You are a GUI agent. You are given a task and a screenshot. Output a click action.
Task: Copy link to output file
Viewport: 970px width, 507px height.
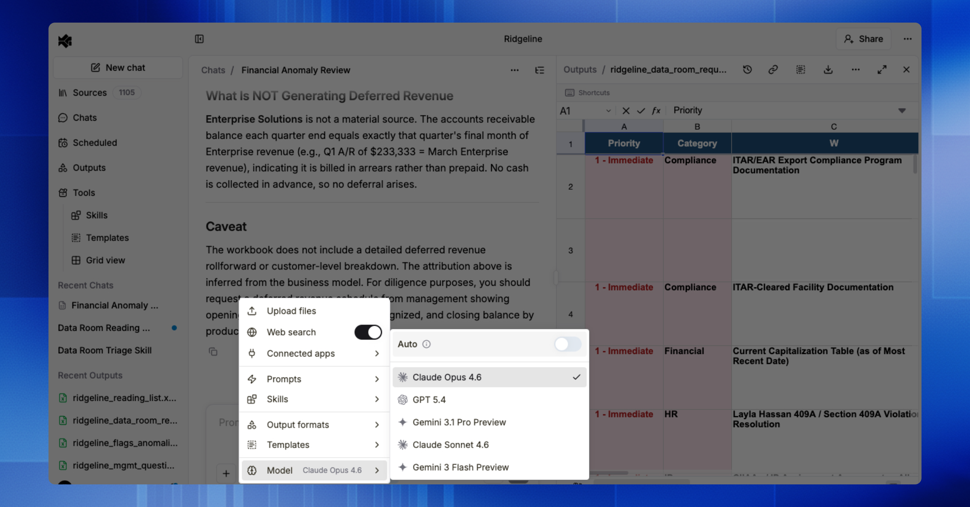click(x=773, y=69)
